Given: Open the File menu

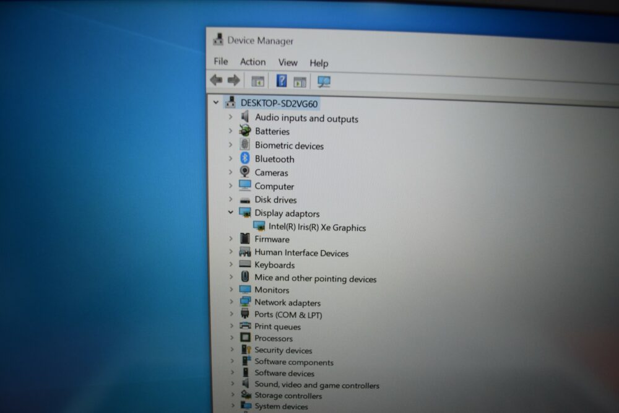Looking at the screenshot, I should click(221, 61).
